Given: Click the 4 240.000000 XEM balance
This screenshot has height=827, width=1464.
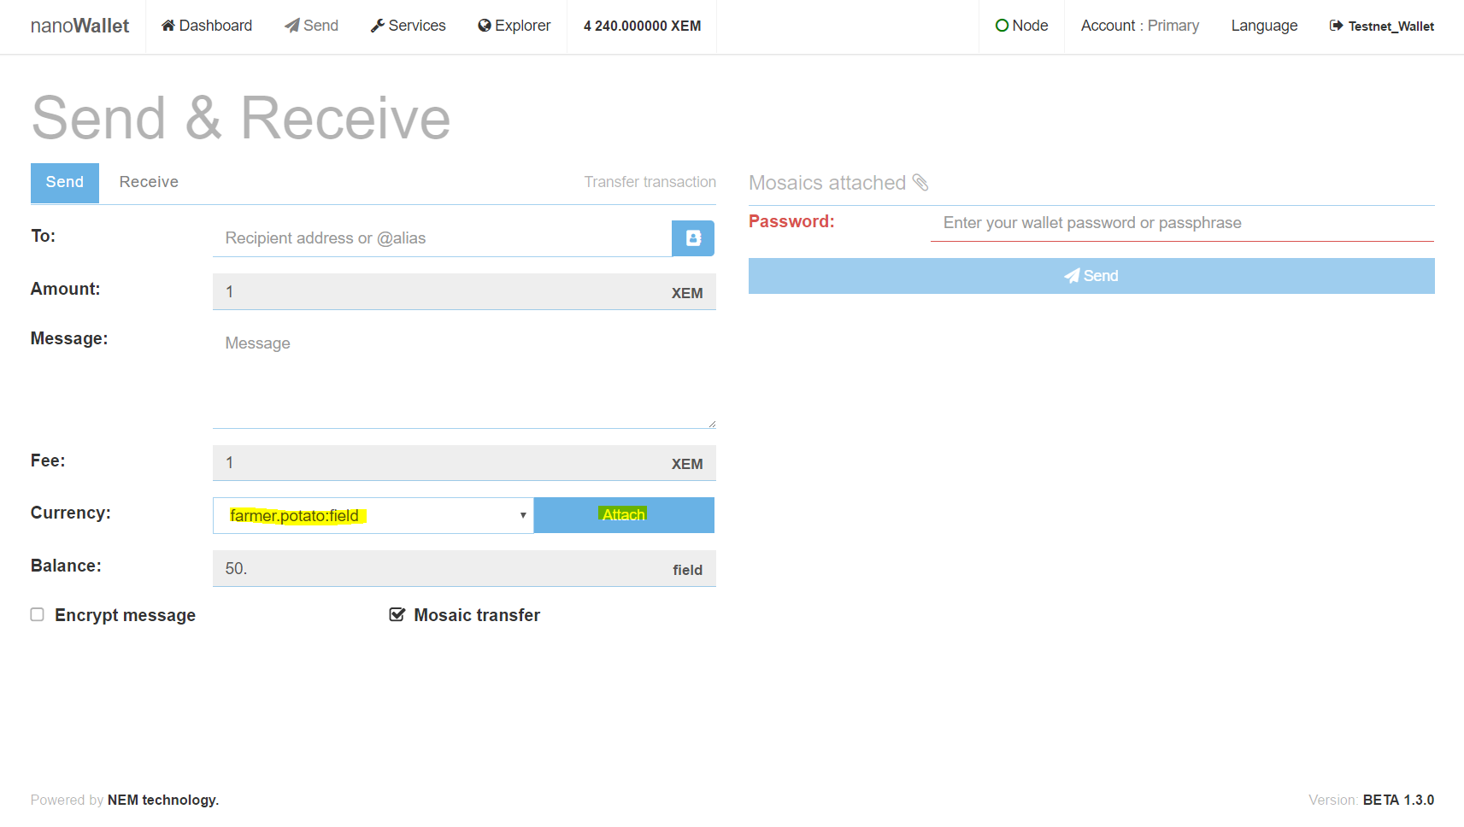Looking at the screenshot, I should (642, 26).
